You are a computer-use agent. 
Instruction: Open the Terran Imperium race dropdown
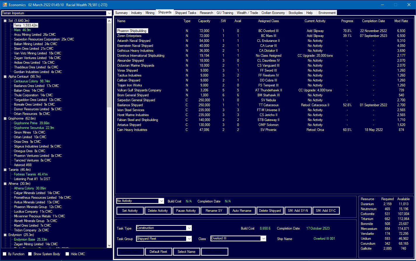coord(109,13)
